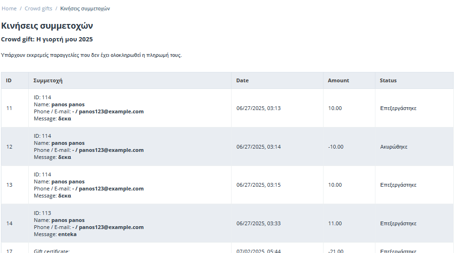Click the Ακυρώθηκε status cell

point(394,147)
